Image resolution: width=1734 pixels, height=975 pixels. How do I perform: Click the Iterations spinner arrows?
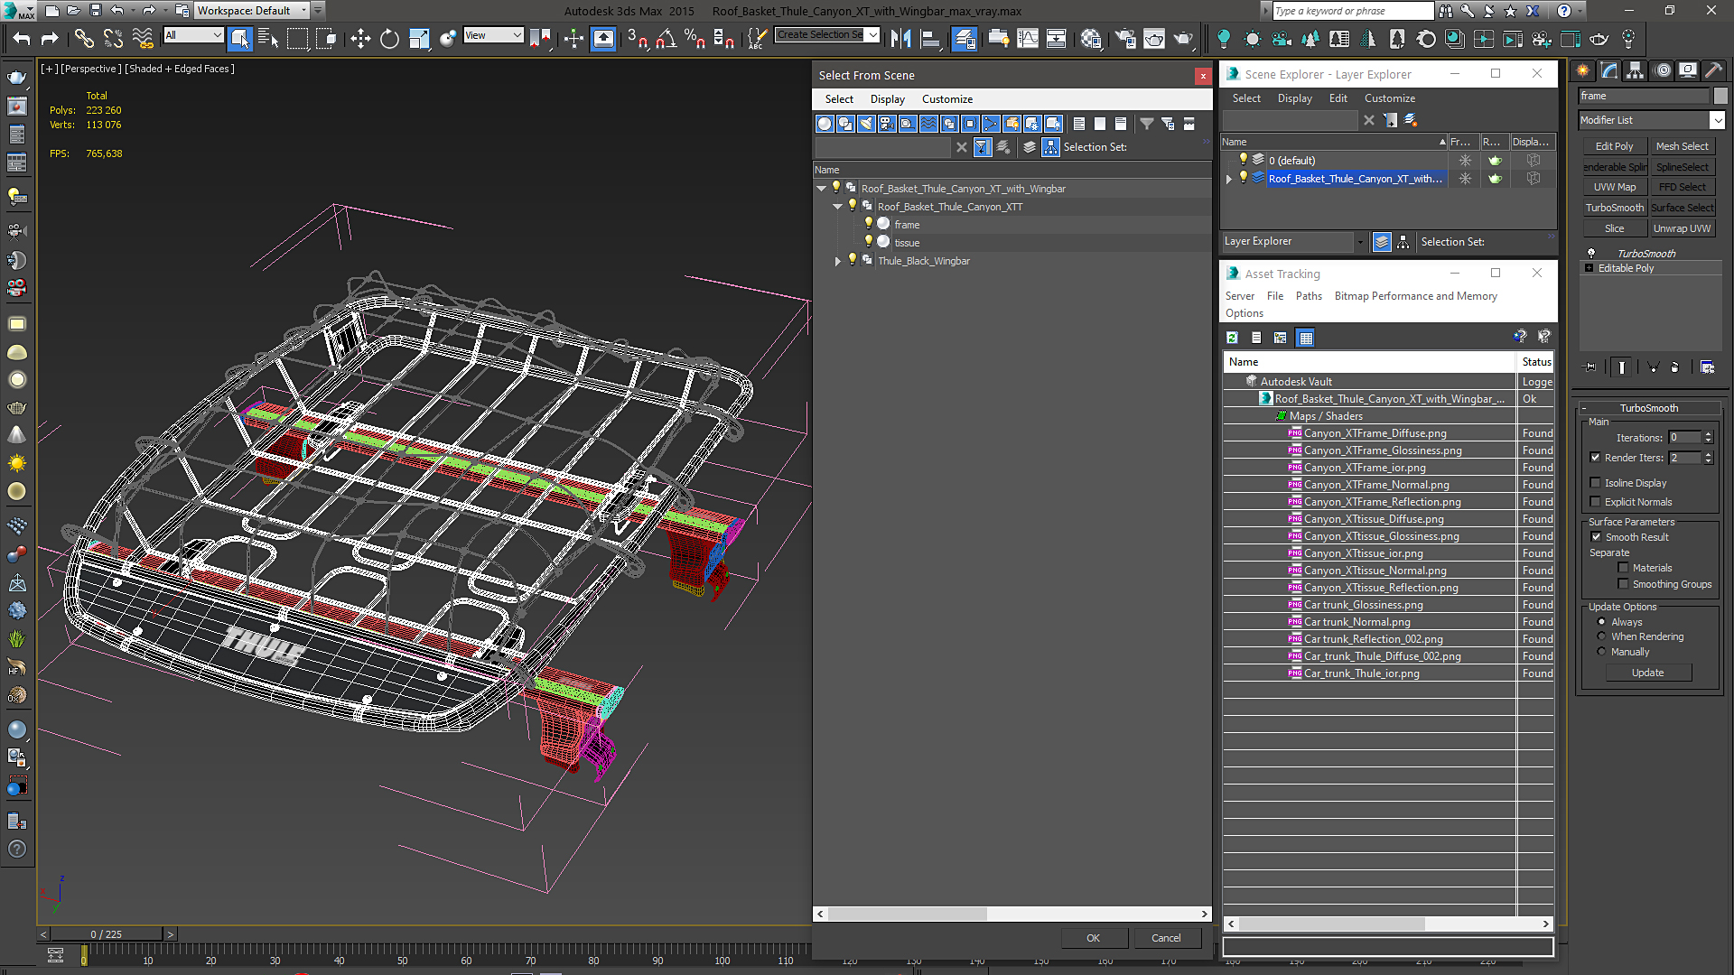pos(1708,438)
